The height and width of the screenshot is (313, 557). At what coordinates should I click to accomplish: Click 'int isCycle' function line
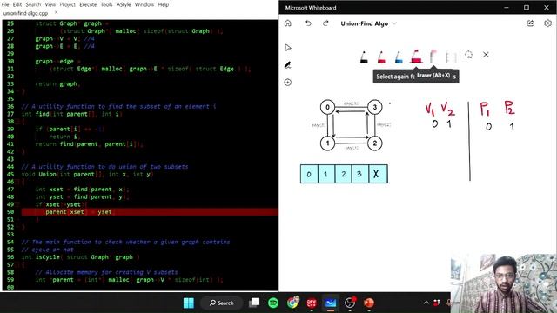tap(80, 257)
